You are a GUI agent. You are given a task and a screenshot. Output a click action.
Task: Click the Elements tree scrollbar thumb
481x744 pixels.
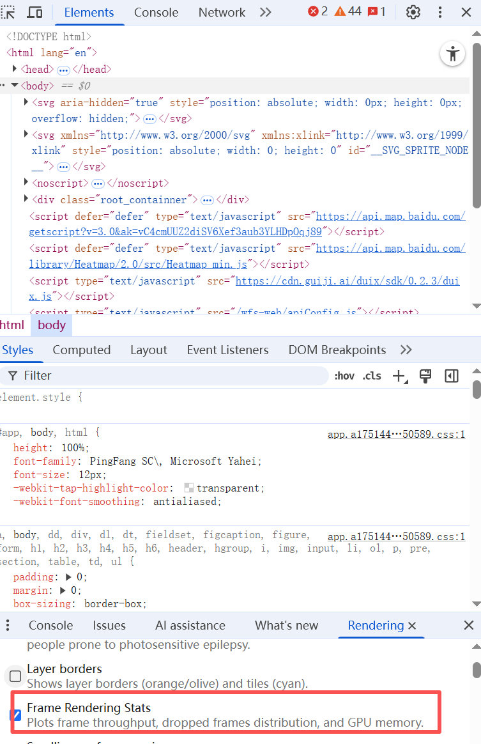coord(477,126)
